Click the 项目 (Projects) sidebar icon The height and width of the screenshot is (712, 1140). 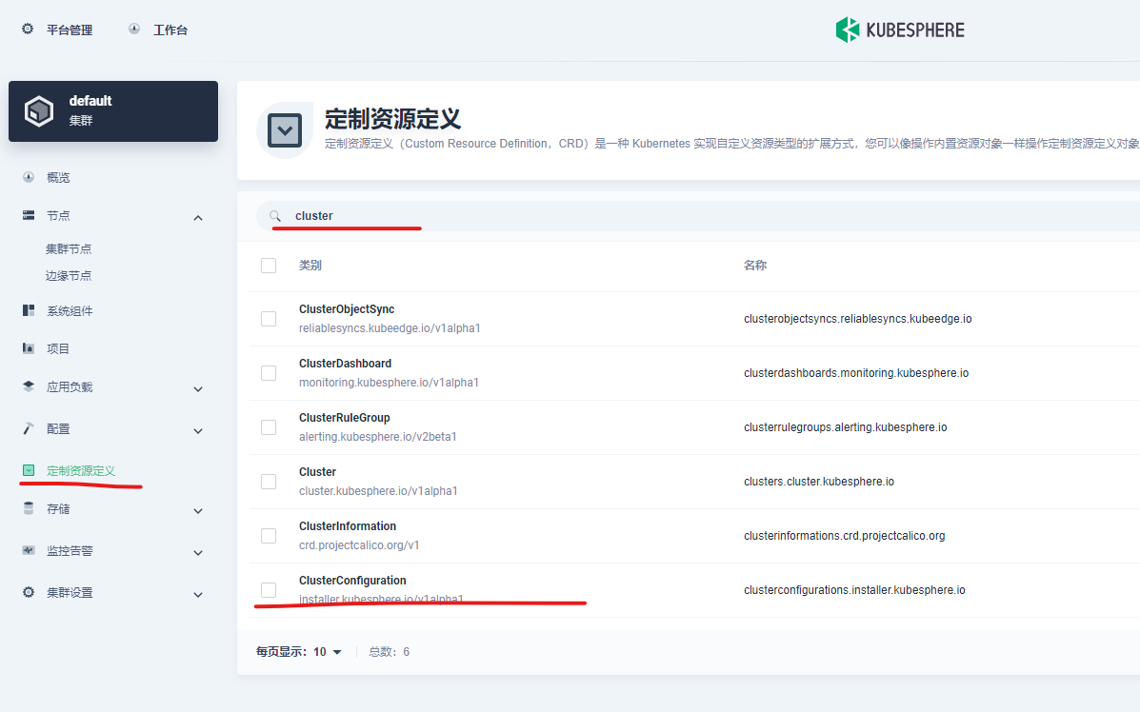pos(28,347)
